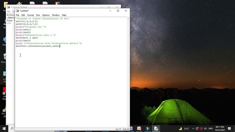Minimize the untitled editor window
The height and width of the screenshot is (132, 235).
pyautogui.click(x=110, y=11)
